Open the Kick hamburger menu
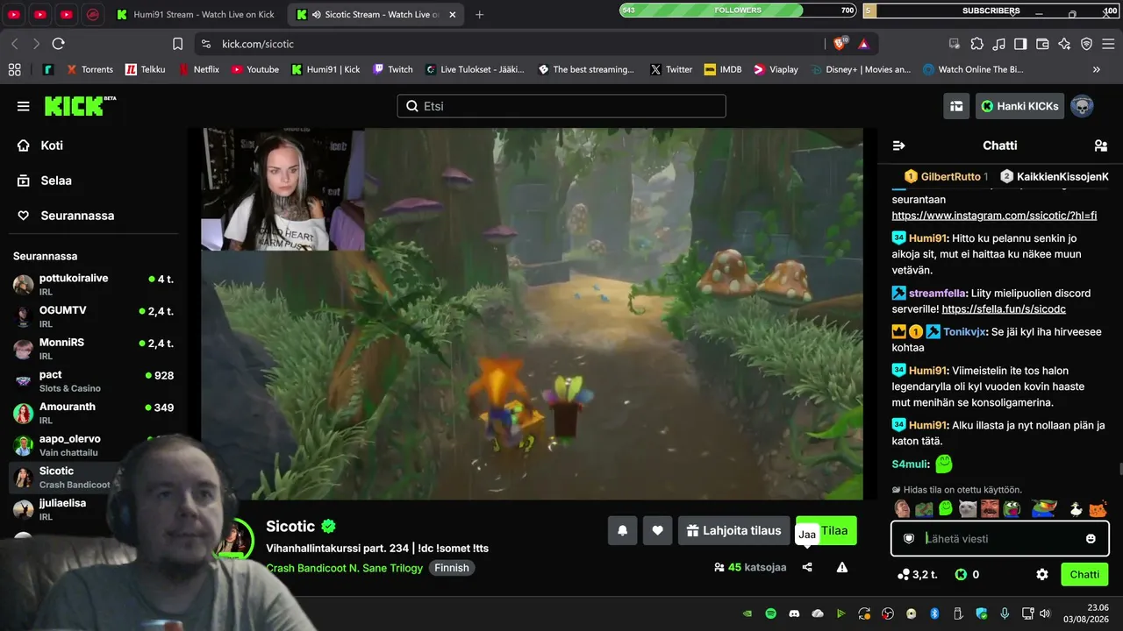Viewport: 1123px width, 631px height. tap(23, 106)
